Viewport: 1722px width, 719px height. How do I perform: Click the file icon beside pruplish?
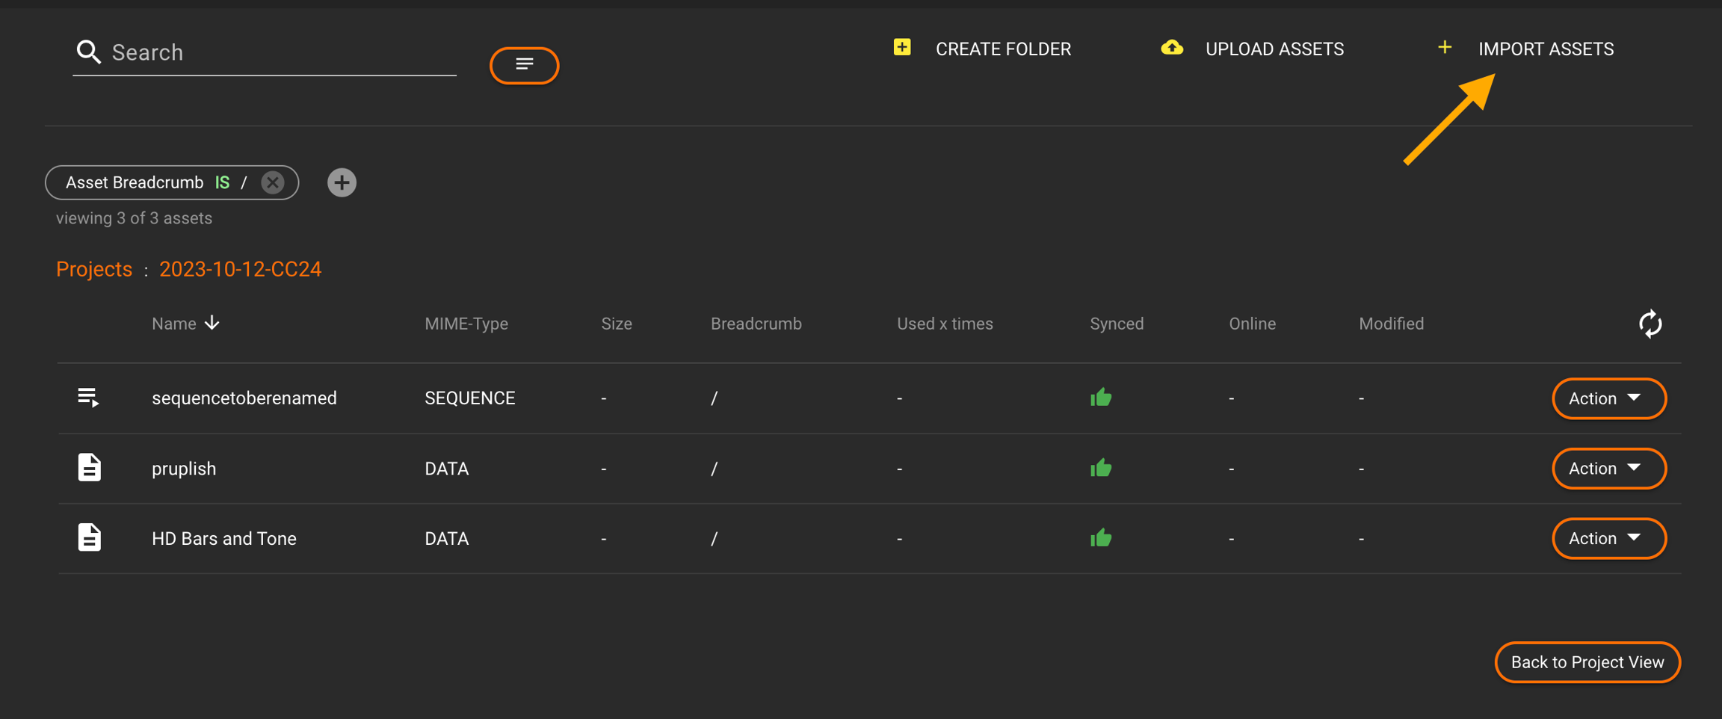[89, 468]
